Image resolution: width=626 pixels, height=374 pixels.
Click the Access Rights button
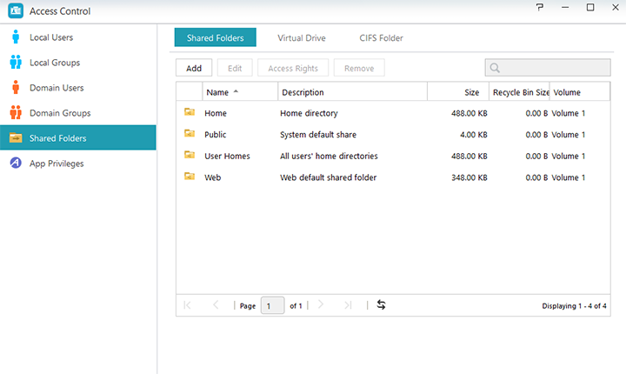(293, 68)
